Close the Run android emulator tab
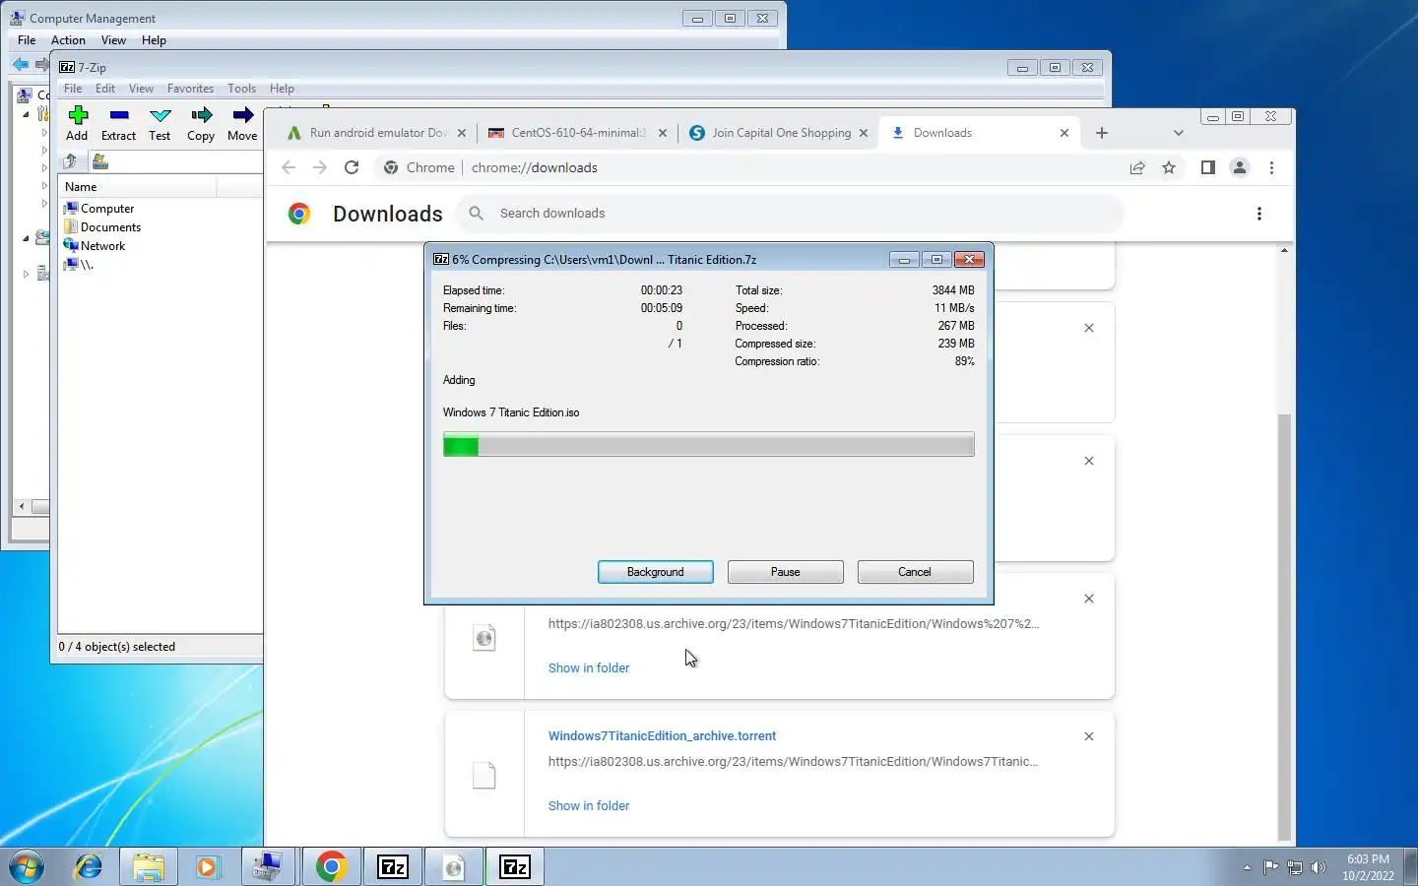Viewport: 1418px width, 886px height. (462, 133)
